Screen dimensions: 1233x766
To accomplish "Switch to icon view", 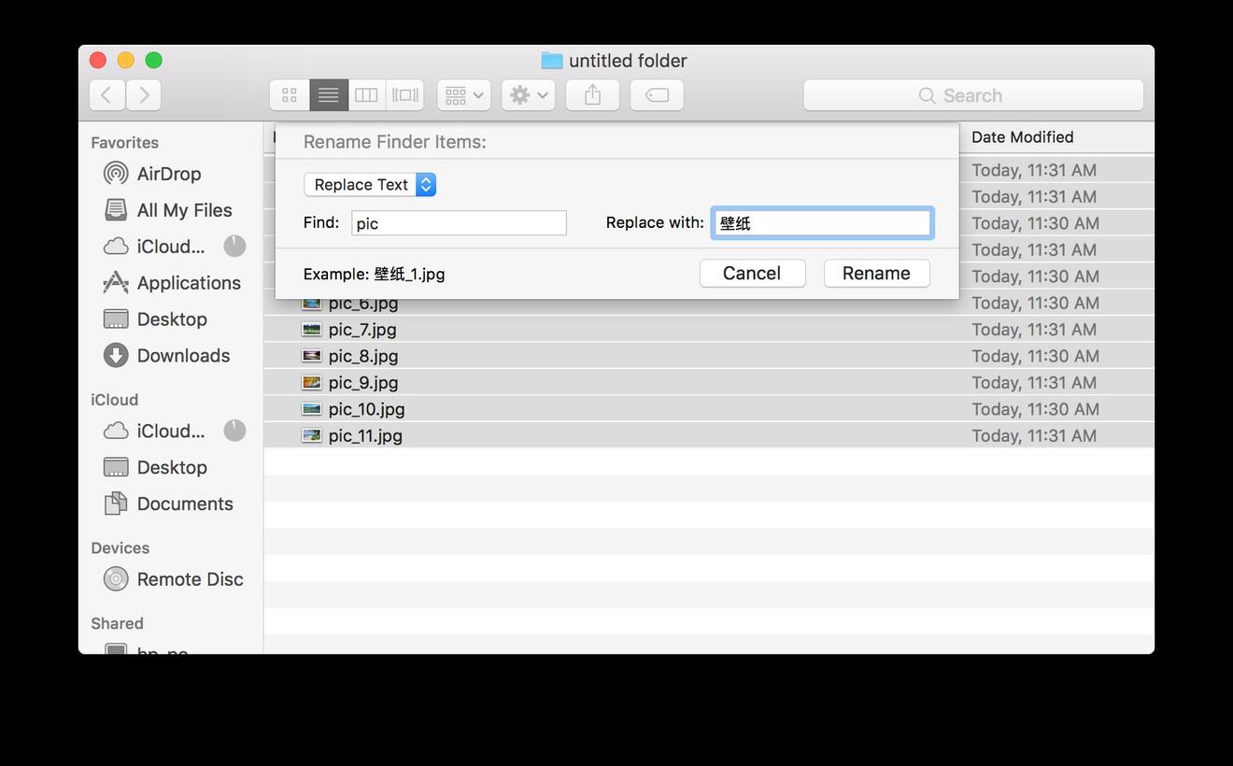I will point(289,94).
